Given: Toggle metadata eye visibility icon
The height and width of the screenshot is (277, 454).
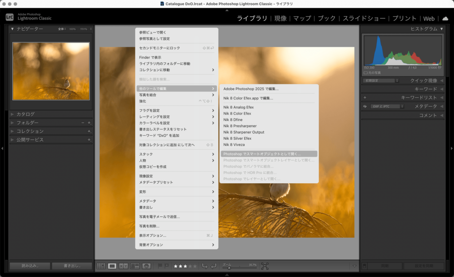Looking at the screenshot, I should (365, 107).
